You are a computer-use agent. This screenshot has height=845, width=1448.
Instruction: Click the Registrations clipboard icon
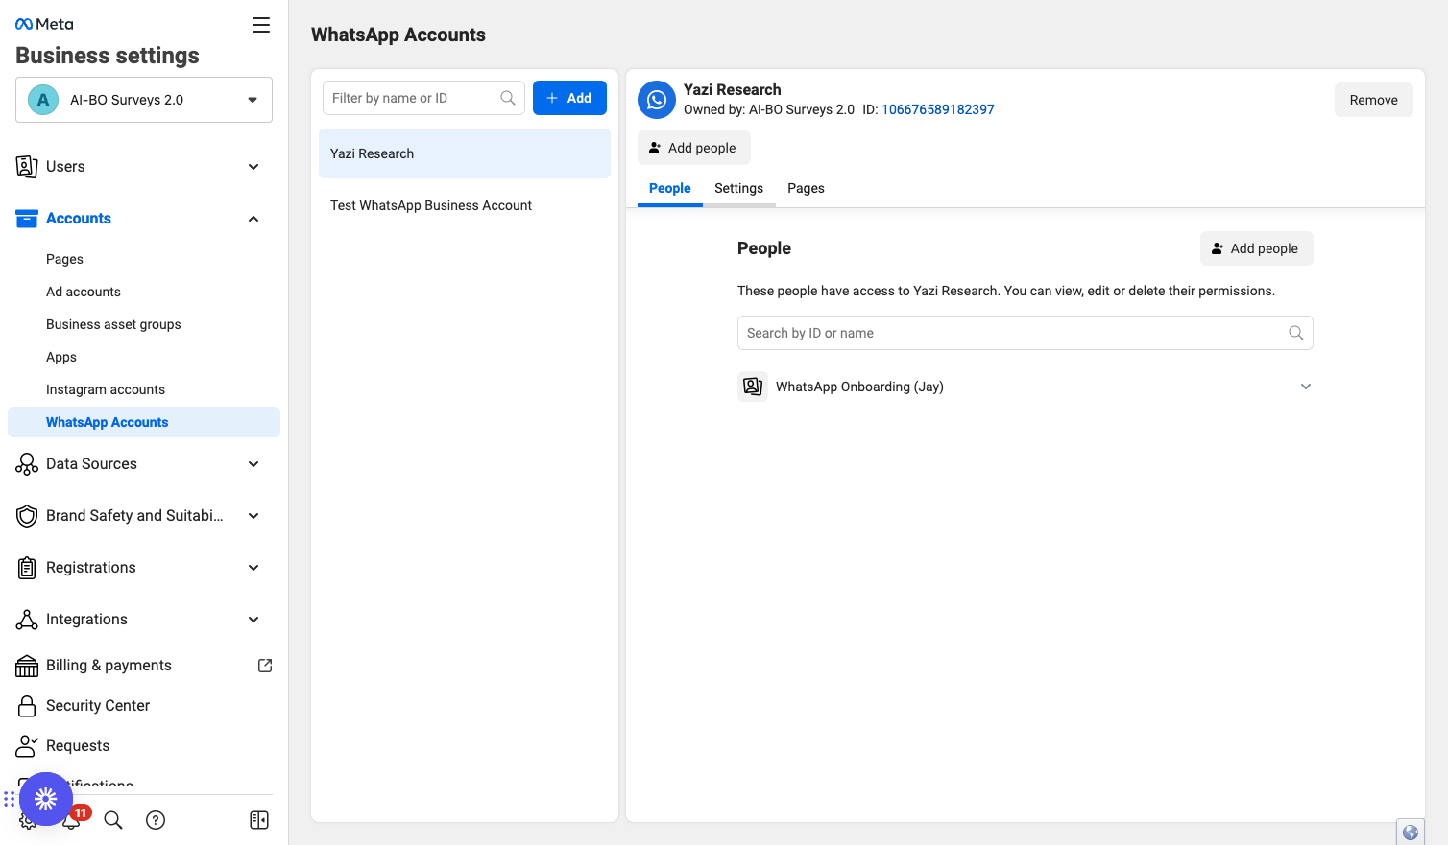coord(27,568)
